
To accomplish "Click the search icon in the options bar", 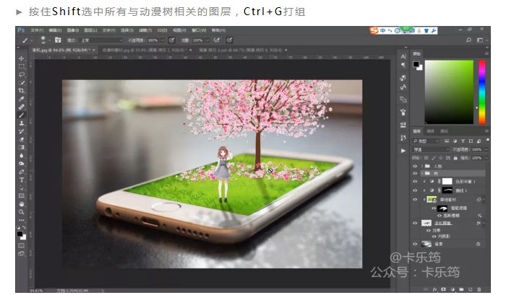I will pos(468,40).
